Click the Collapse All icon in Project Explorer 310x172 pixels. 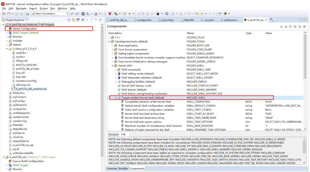pos(68,20)
